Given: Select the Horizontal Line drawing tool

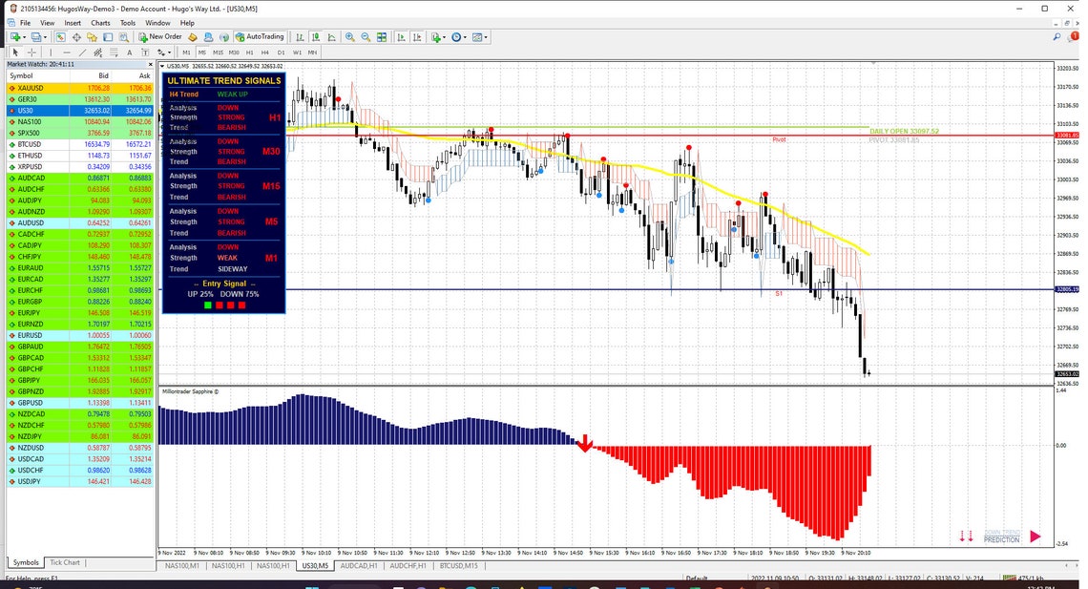Looking at the screenshot, I should coord(66,53).
